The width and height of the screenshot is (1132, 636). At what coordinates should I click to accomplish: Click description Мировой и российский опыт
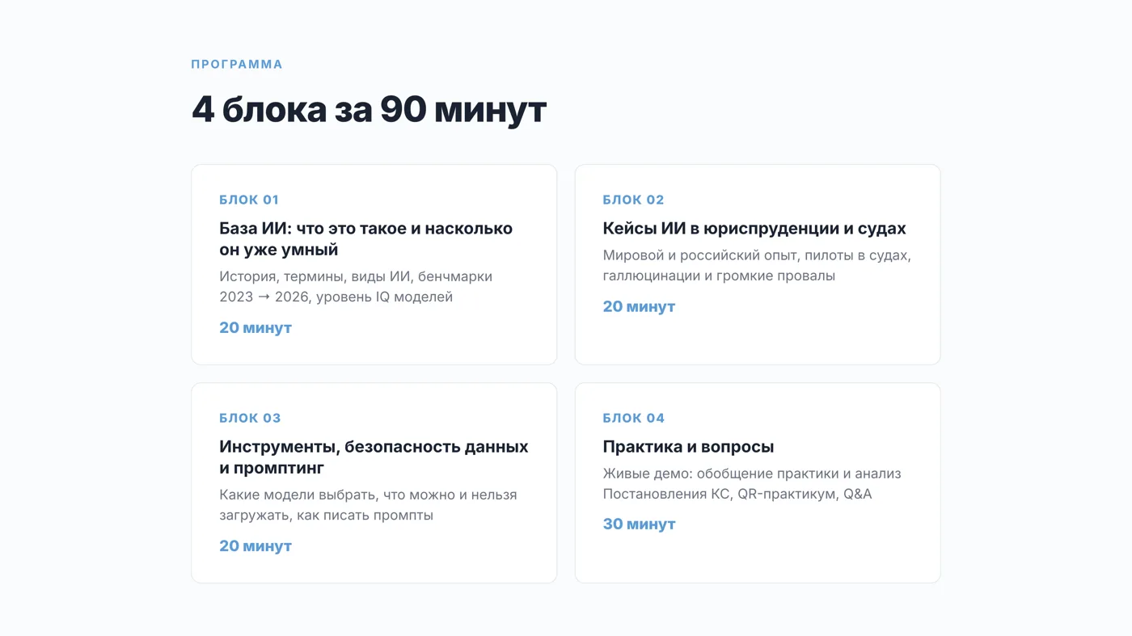(757, 265)
